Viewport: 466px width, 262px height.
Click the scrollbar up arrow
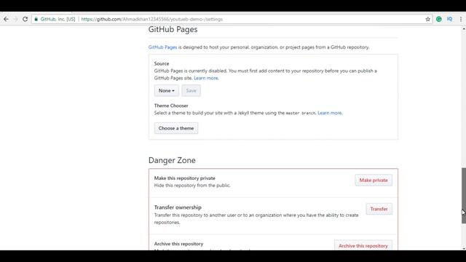click(464, 28)
